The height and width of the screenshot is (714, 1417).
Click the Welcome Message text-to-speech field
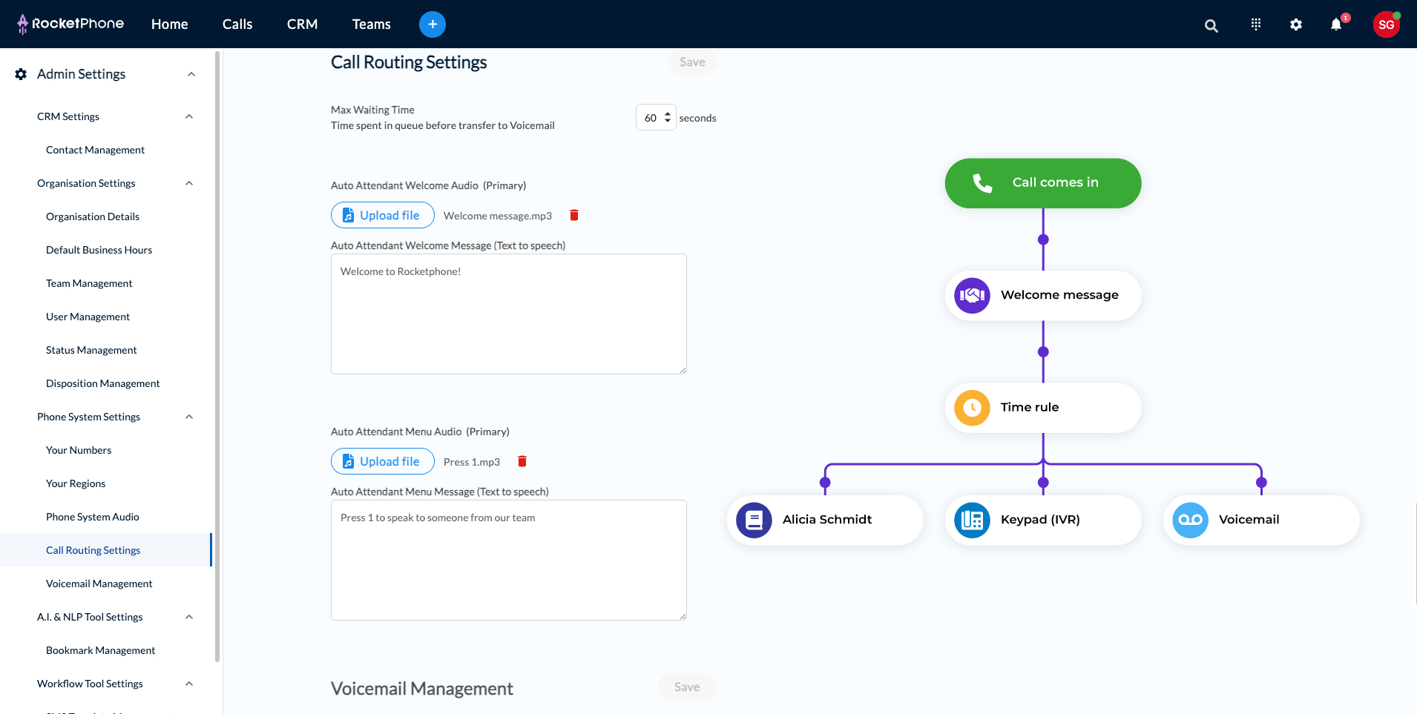pyautogui.click(x=508, y=314)
